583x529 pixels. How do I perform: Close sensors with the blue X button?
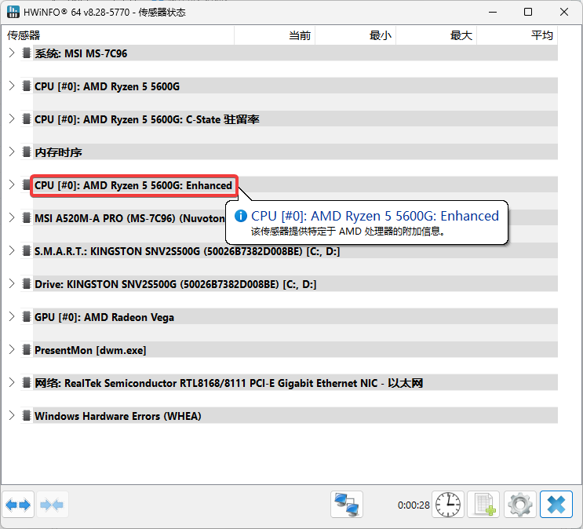pos(556,505)
